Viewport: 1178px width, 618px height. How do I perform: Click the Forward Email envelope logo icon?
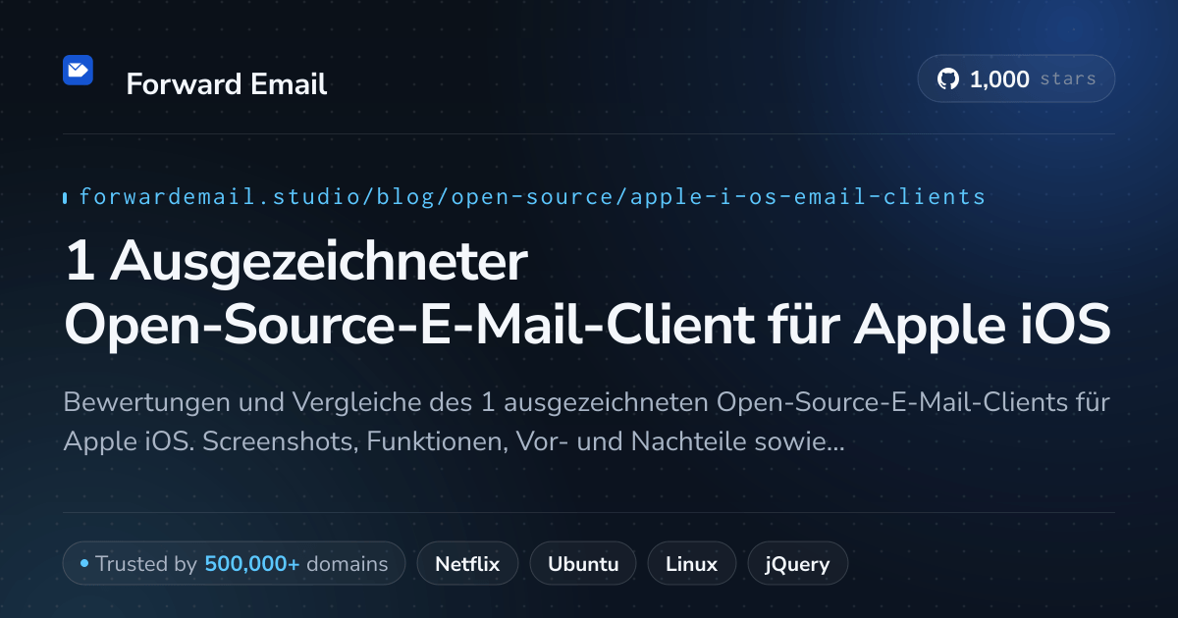point(78,70)
